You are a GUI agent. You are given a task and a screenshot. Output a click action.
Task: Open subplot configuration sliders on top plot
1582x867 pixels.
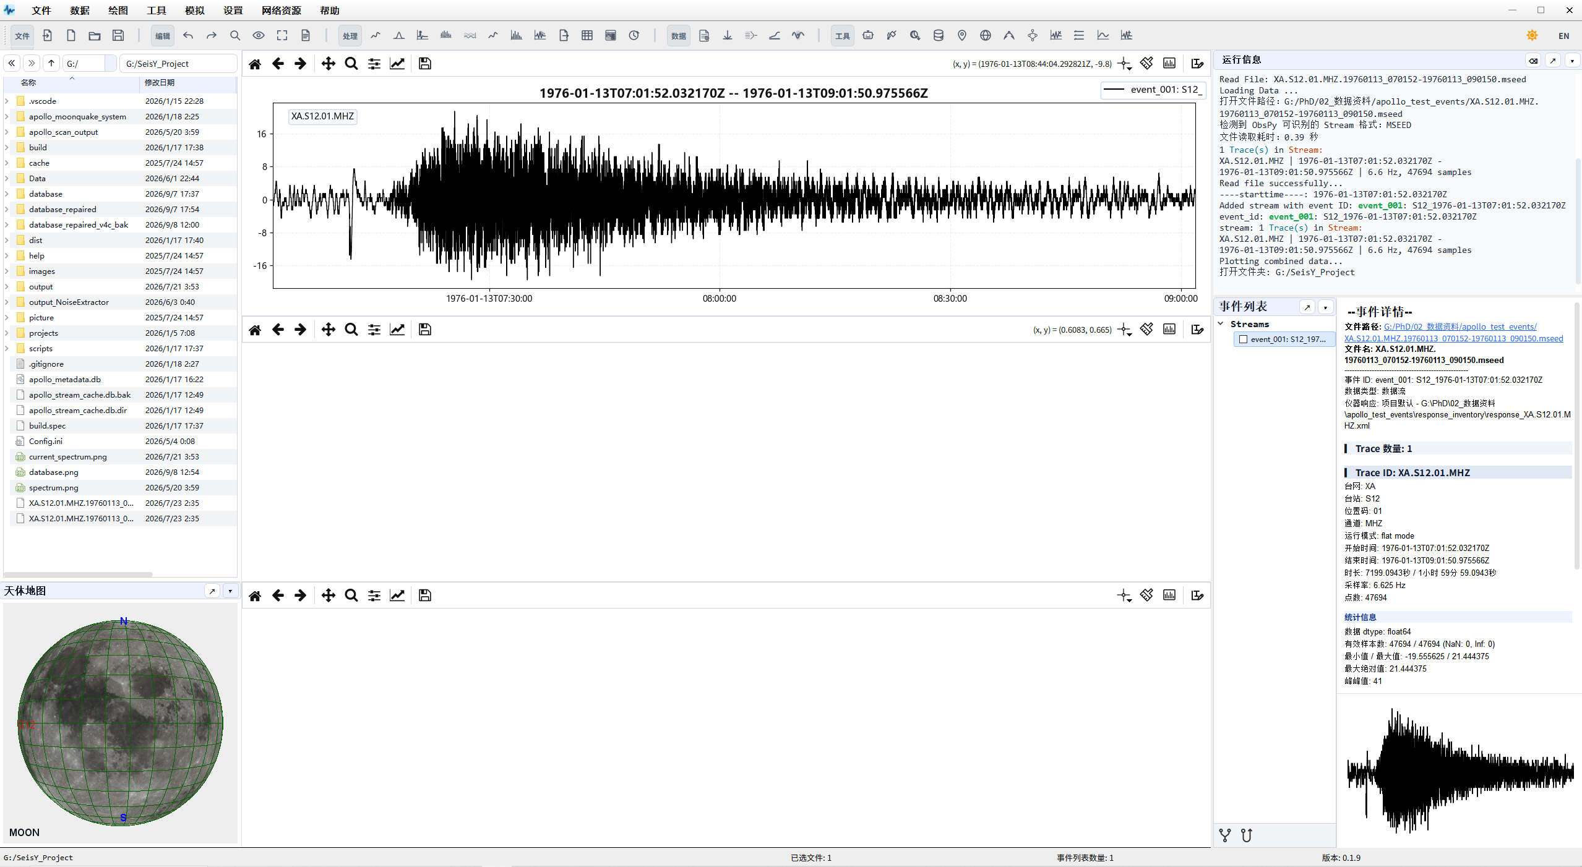374,64
